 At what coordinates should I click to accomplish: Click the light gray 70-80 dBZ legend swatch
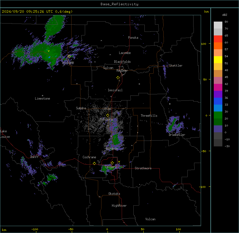pyautogui.click(x=218, y=25)
